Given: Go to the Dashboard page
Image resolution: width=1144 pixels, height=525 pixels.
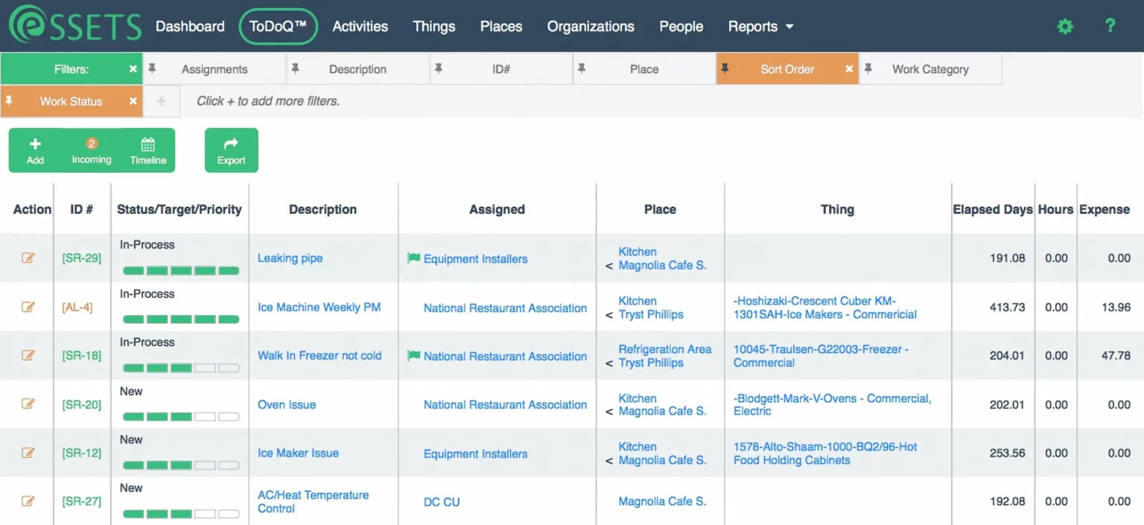Looking at the screenshot, I should click(190, 27).
